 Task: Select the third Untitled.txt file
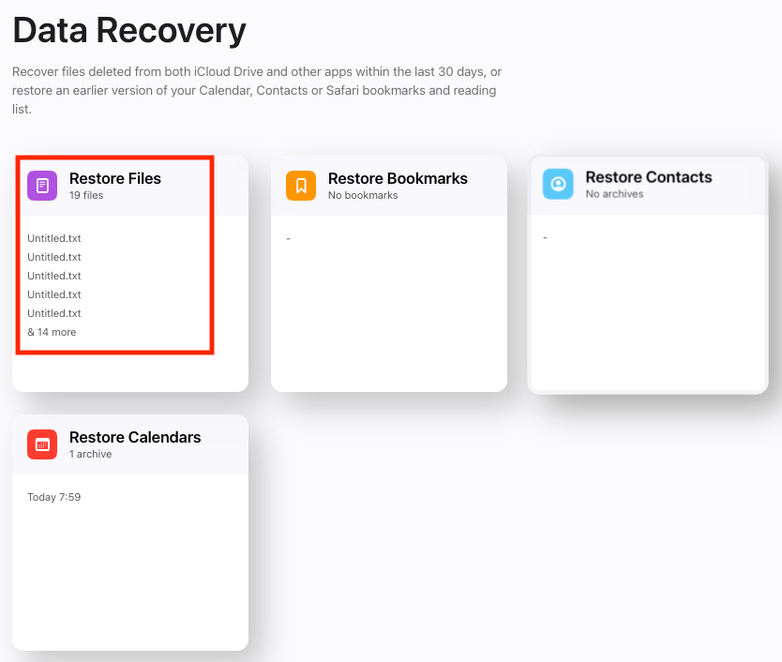pyautogui.click(x=52, y=276)
